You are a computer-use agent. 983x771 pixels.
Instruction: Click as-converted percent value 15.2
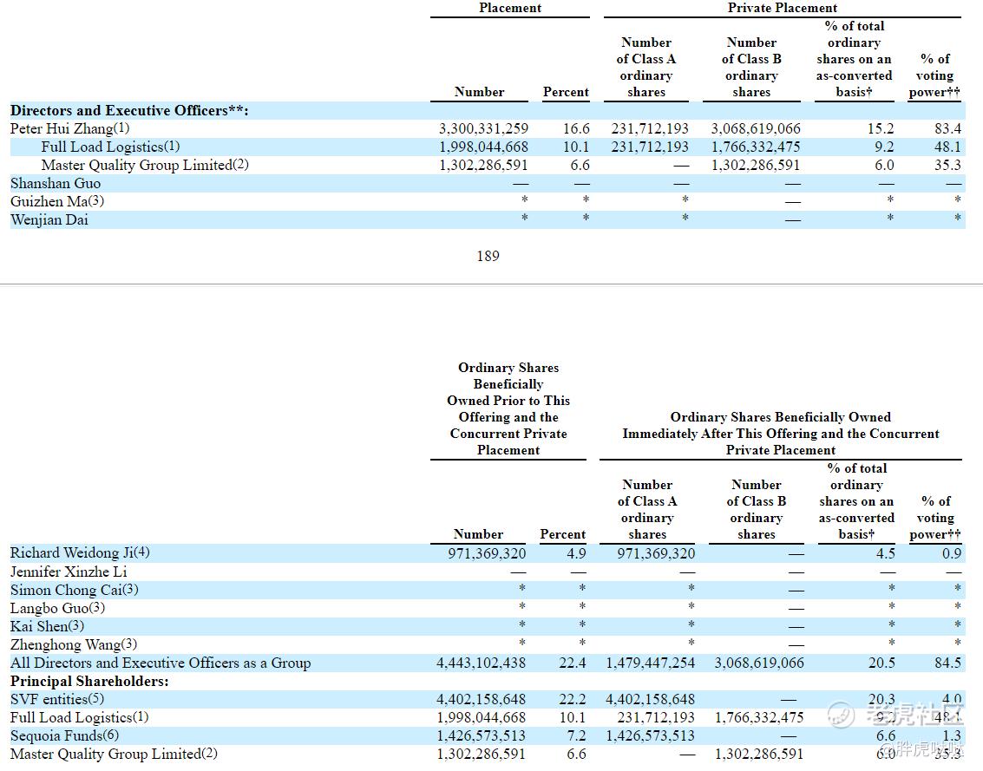click(881, 129)
